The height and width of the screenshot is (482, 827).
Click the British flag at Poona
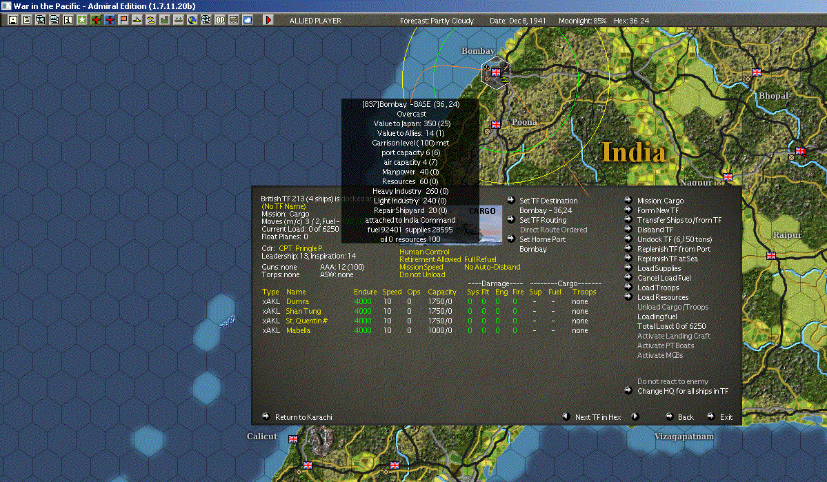(x=496, y=124)
